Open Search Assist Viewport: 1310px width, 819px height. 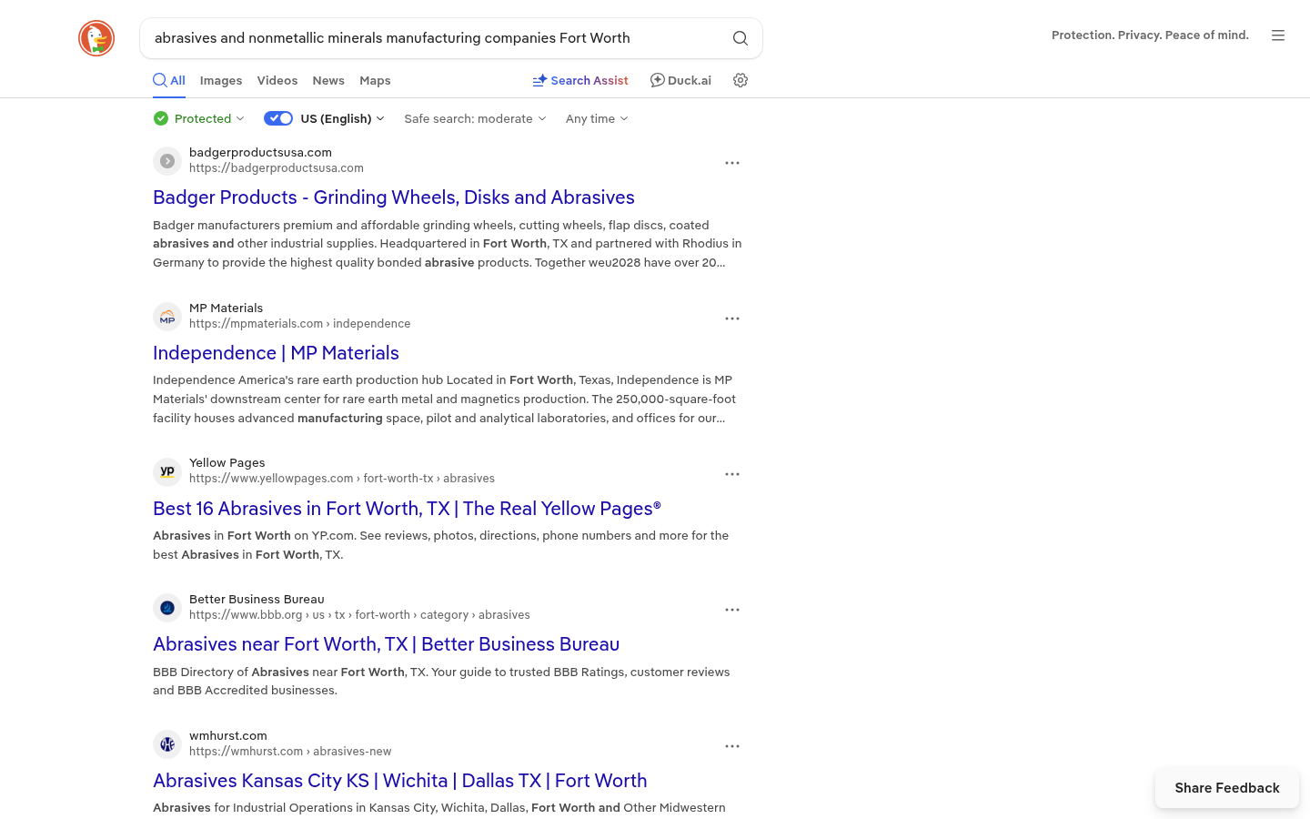(x=580, y=80)
